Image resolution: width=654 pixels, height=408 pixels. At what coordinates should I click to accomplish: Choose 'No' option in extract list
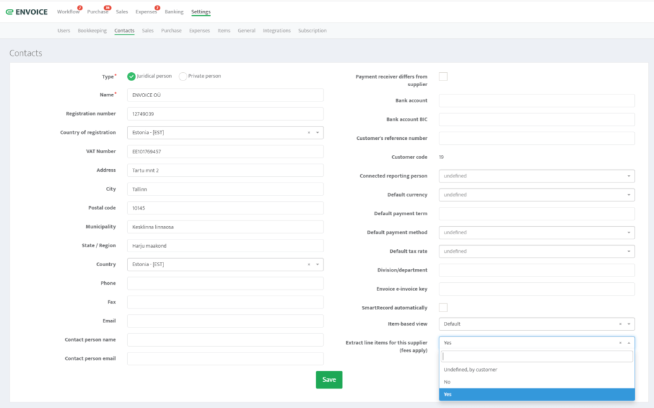536,382
